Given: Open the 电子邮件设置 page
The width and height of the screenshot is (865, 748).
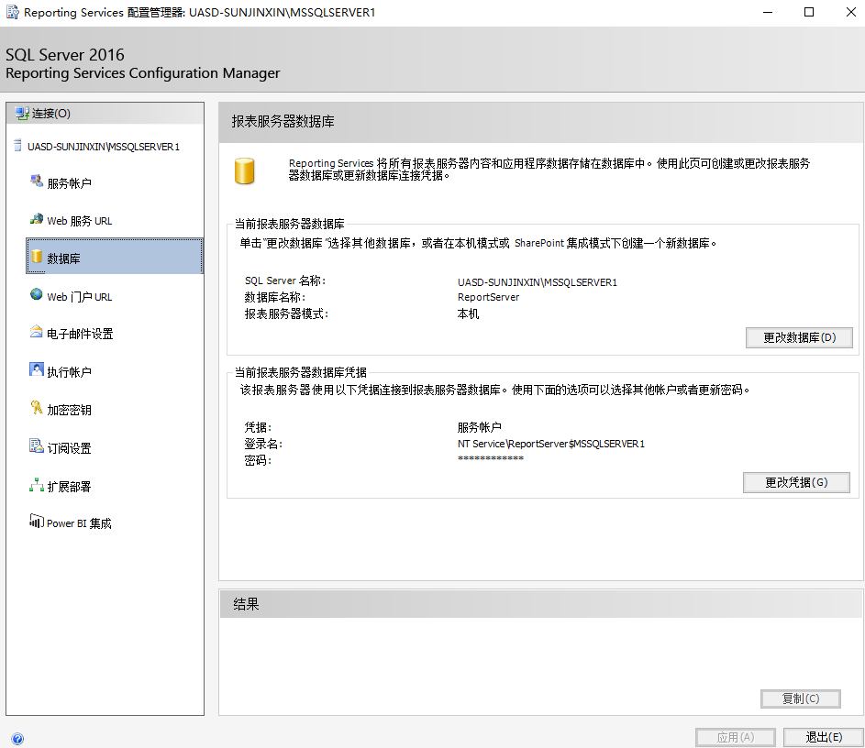Looking at the screenshot, I should 96,333.
